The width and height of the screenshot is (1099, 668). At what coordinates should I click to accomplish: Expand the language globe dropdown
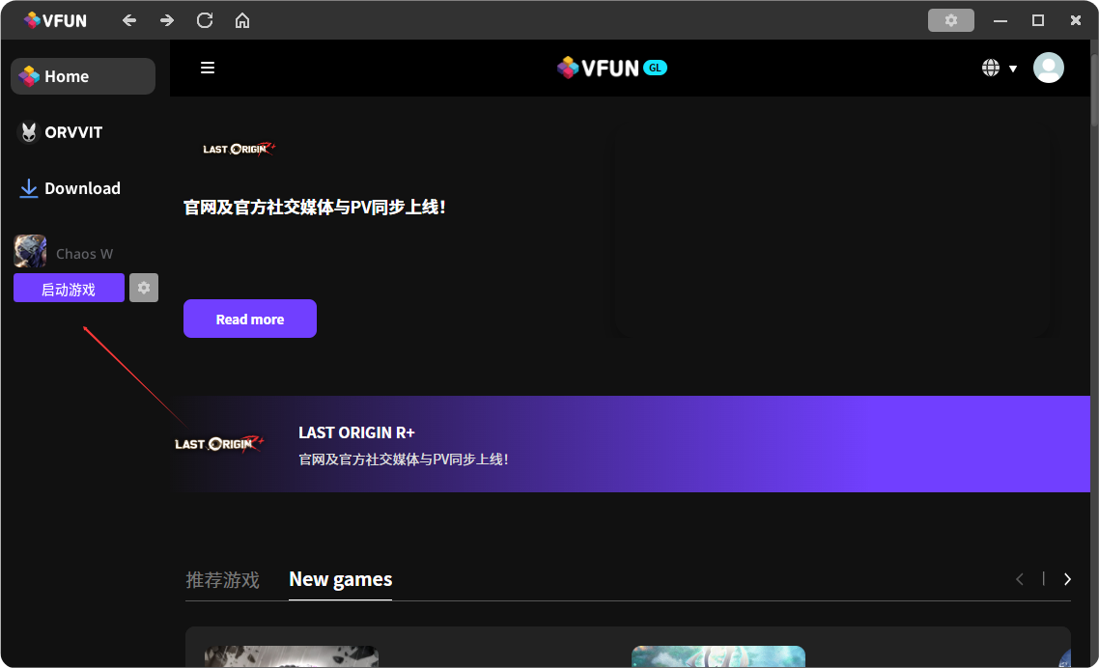coord(999,68)
